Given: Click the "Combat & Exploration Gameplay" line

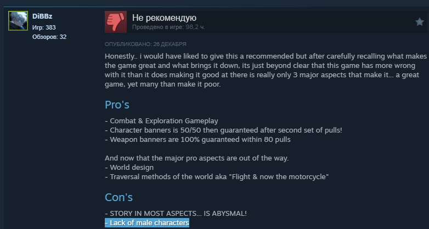Looking at the screenshot, I should click(x=161, y=121).
